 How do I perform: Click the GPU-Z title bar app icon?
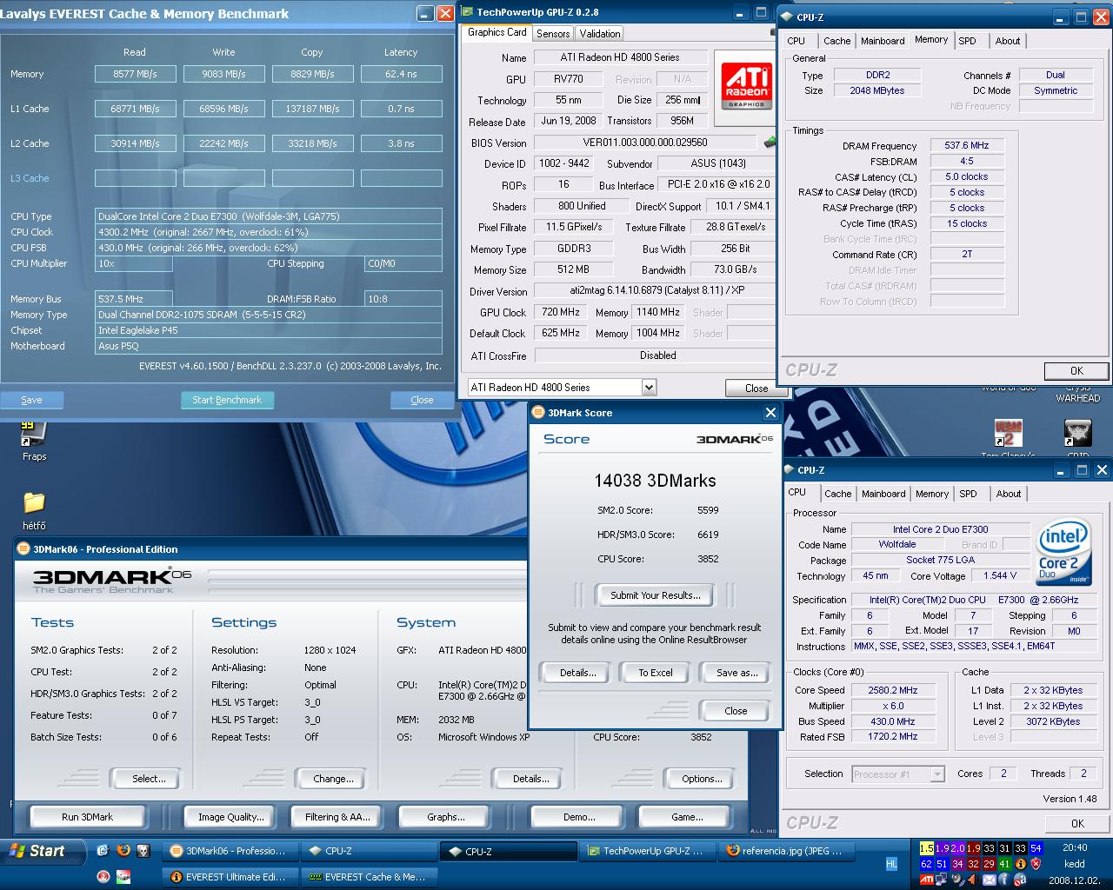[467, 12]
